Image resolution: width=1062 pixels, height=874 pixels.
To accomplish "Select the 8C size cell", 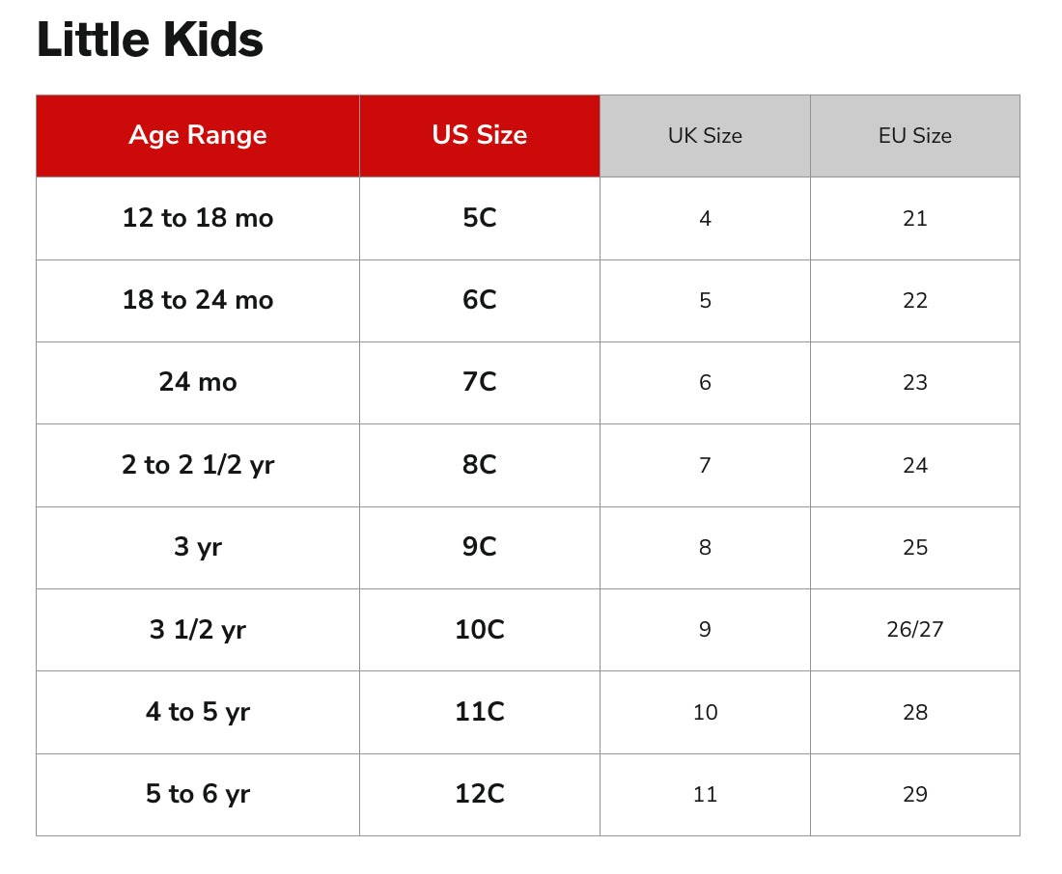I will [x=480, y=465].
